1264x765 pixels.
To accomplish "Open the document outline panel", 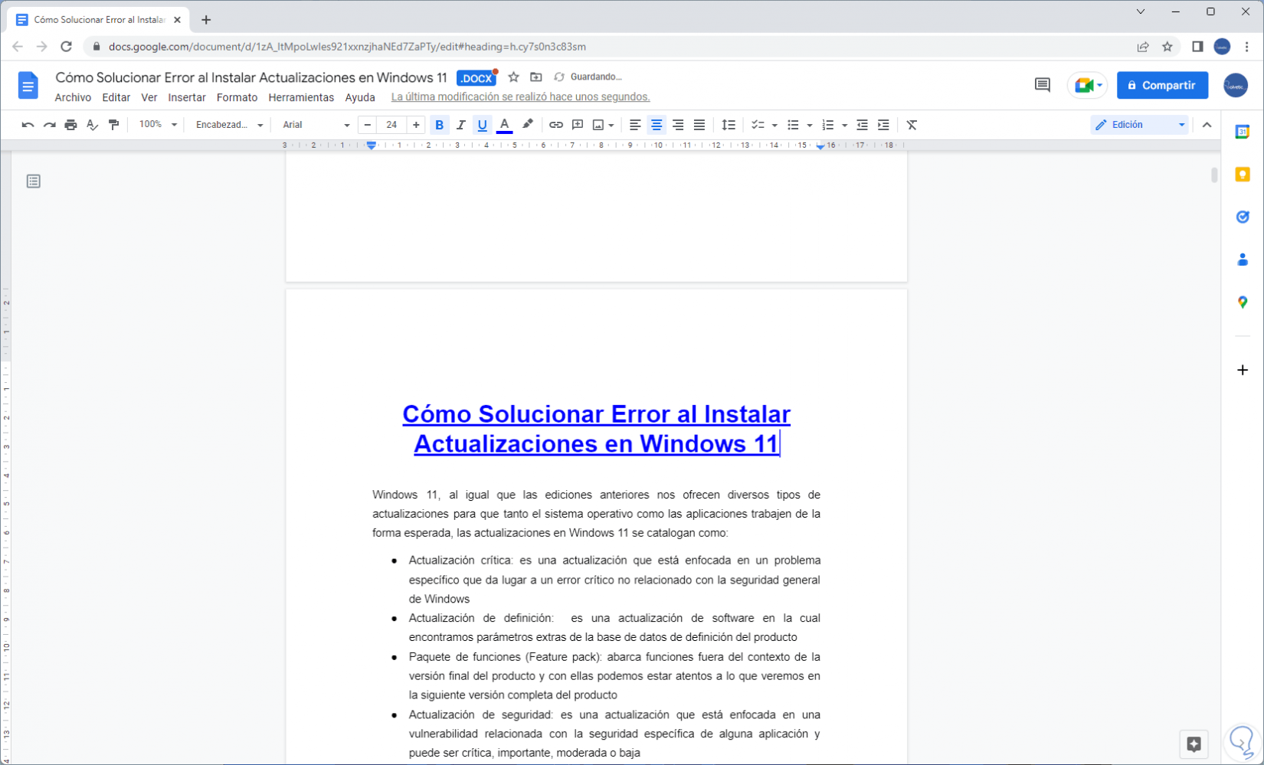I will 33,181.
